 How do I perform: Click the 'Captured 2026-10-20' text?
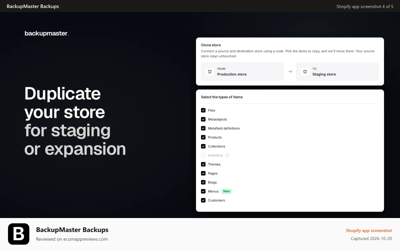(x=372, y=238)
